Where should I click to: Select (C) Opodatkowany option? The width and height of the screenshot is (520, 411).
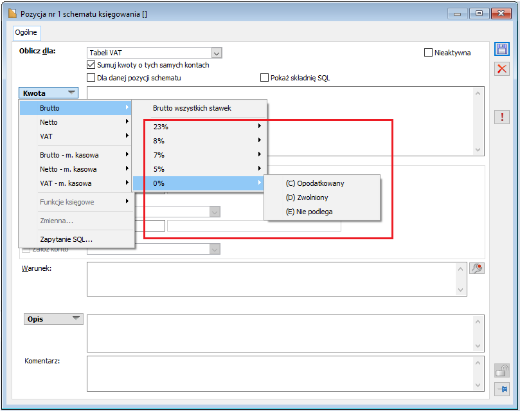pos(322,183)
